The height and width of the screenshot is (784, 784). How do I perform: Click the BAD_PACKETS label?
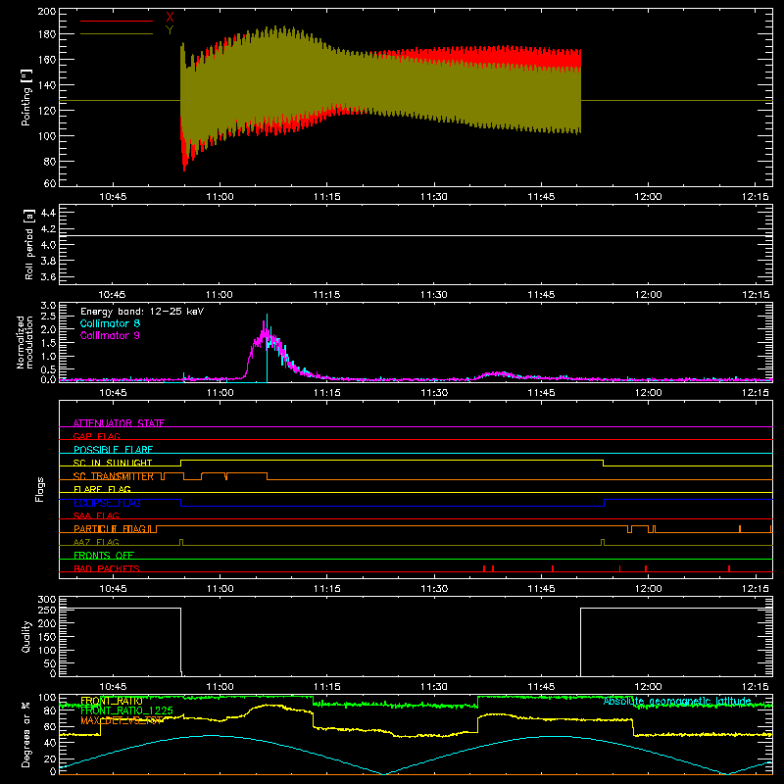(x=107, y=568)
